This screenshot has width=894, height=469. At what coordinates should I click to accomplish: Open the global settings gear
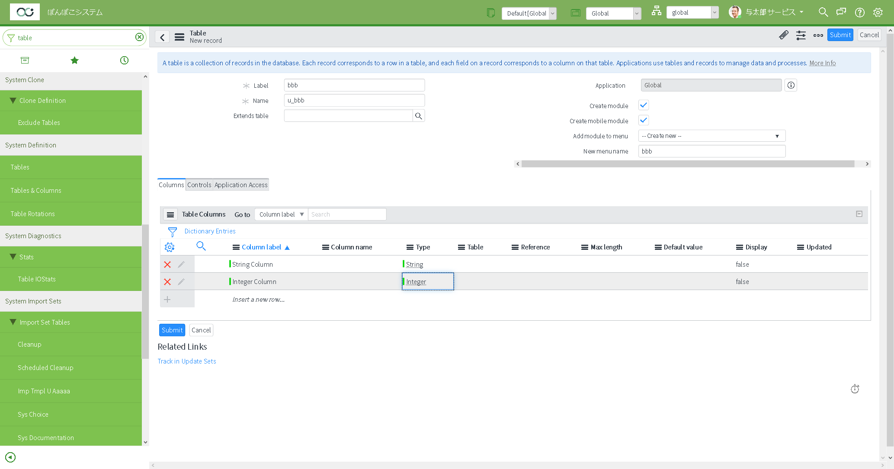[x=878, y=12]
